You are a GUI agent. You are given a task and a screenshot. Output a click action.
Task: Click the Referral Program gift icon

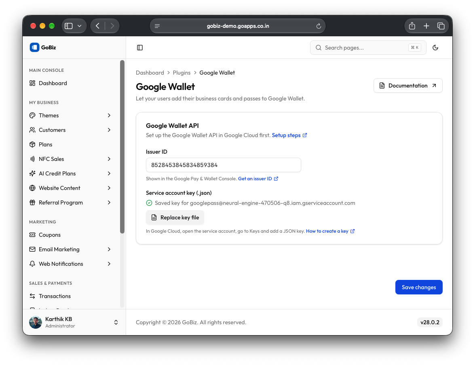32,202
